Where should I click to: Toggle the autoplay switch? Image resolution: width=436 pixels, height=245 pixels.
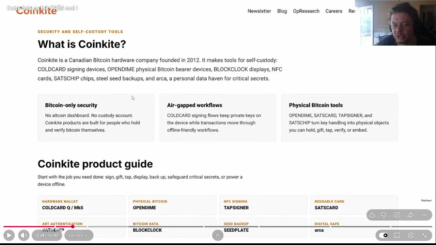coord(383,235)
